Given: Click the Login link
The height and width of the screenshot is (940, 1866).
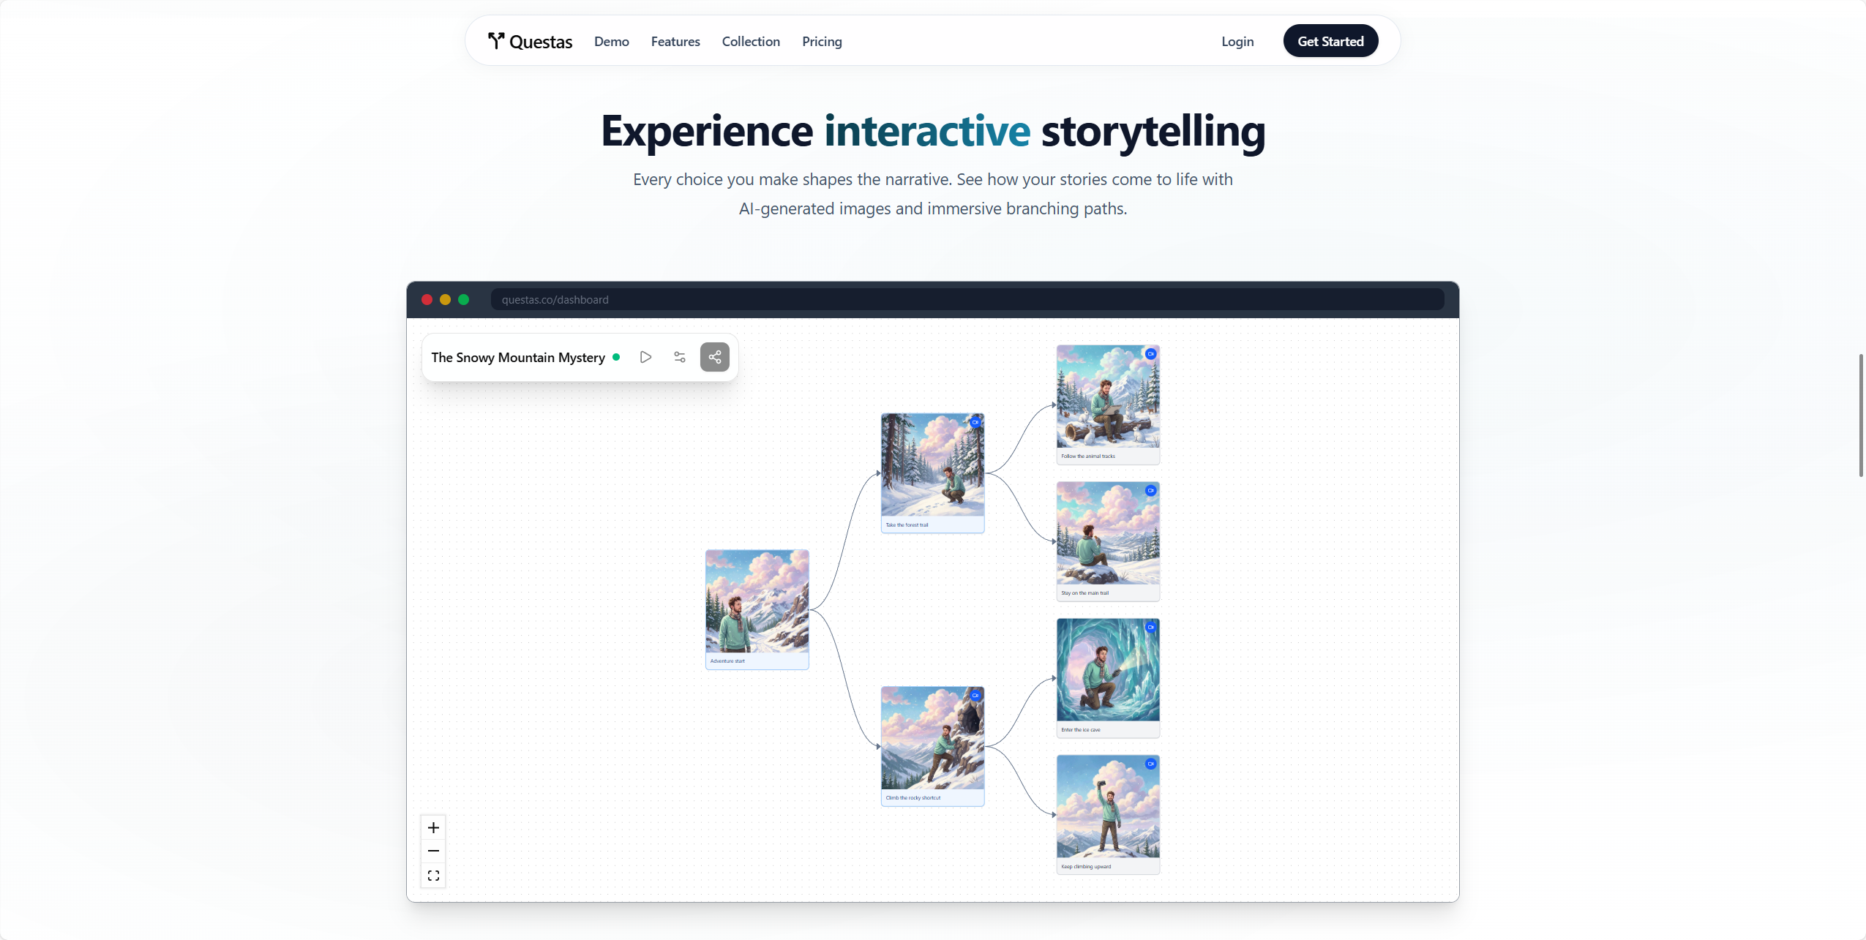Looking at the screenshot, I should pos(1237,42).
